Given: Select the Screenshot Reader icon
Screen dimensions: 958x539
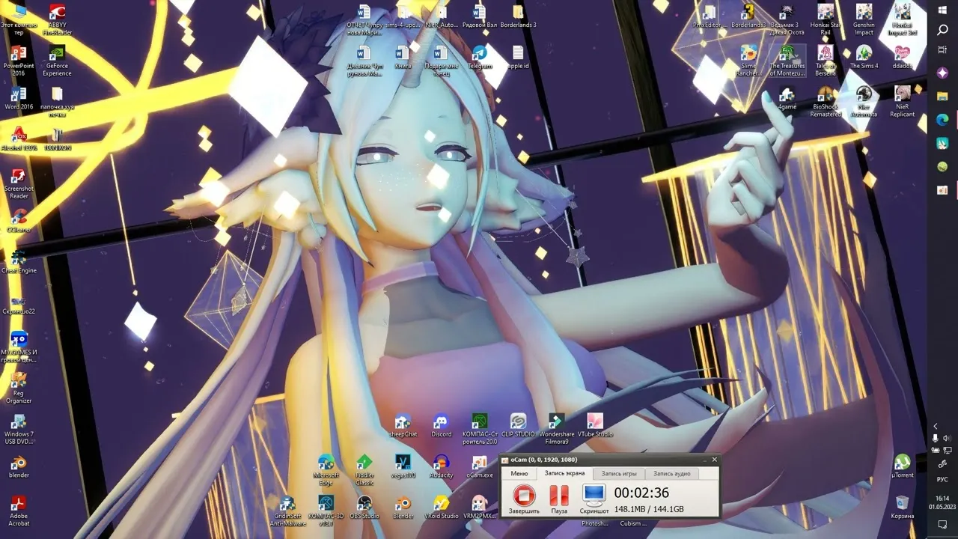Looking at the screenshot, I should pos(19,184).
